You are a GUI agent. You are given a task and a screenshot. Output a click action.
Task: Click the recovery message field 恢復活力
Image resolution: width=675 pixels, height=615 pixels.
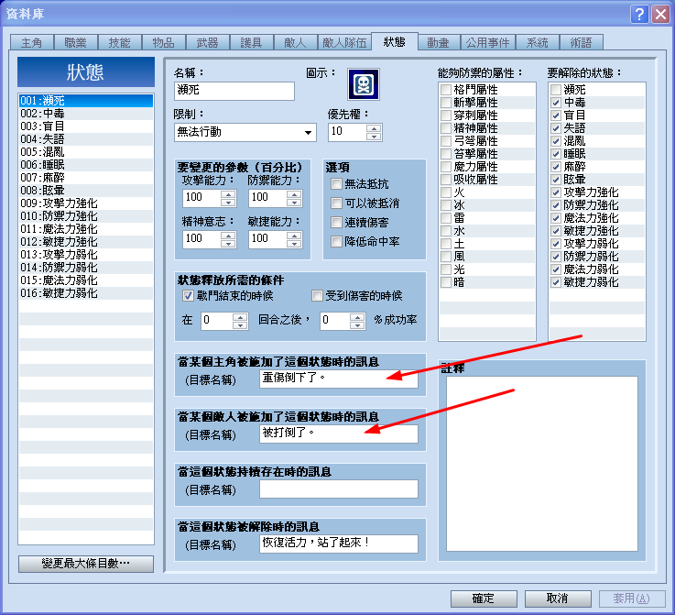[338, 544]
